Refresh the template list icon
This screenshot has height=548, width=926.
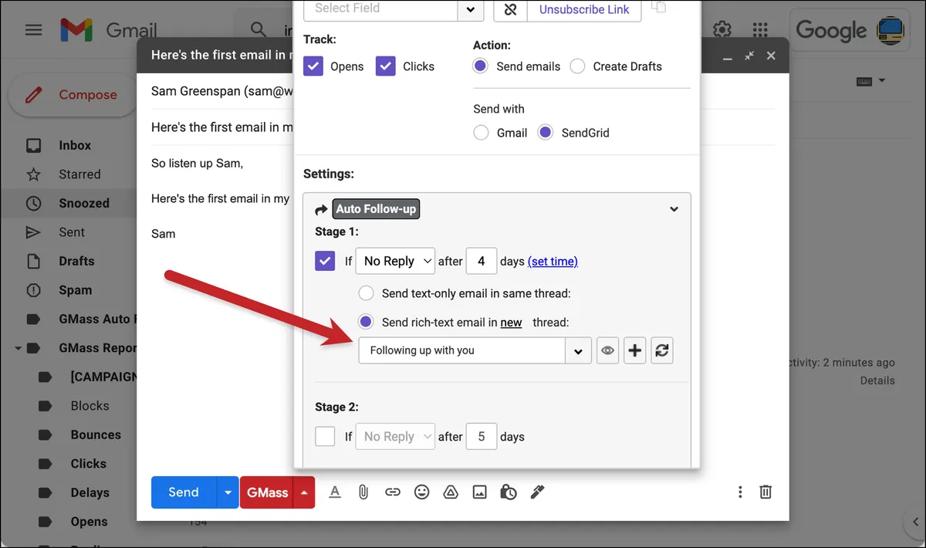(x=662, y=350)
